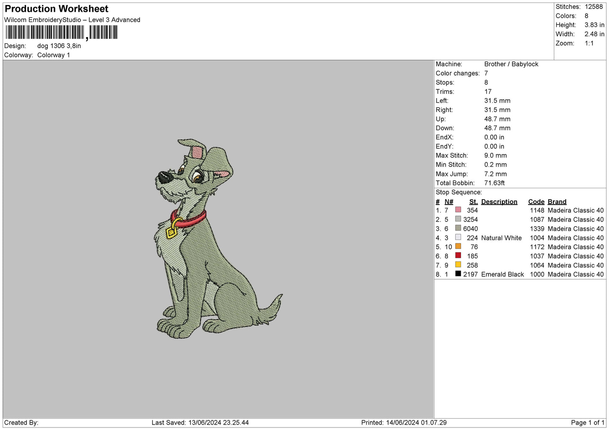The width and height of the screenshot is (609, 430).
Task: Click 'Printed: 14/06/2024 01.07.29' footer text
Action: point(404,422)
